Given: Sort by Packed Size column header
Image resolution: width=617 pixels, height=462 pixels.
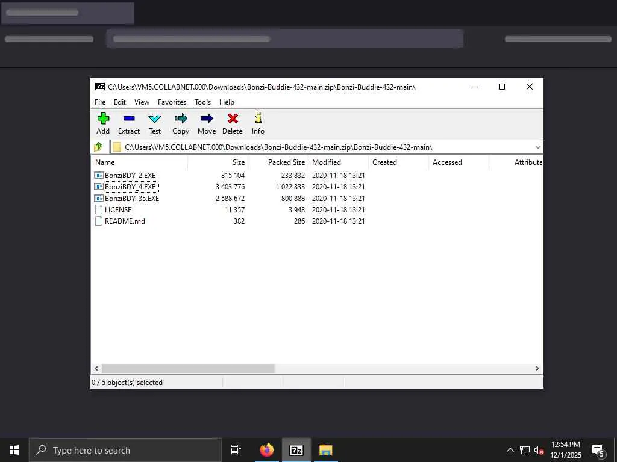Looking at the screenshot, I should pyautogui.click(x=278, y=162).
